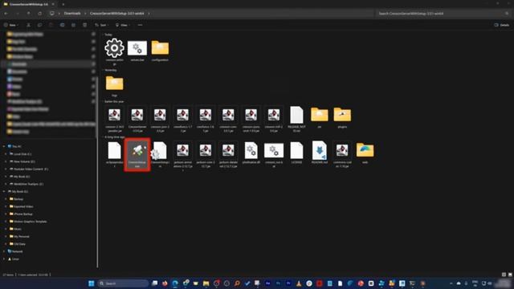The width and height of the screenshot is (514, 289).
Task: Expand New Volume (D:) in tree
Action: pos(6,161)
